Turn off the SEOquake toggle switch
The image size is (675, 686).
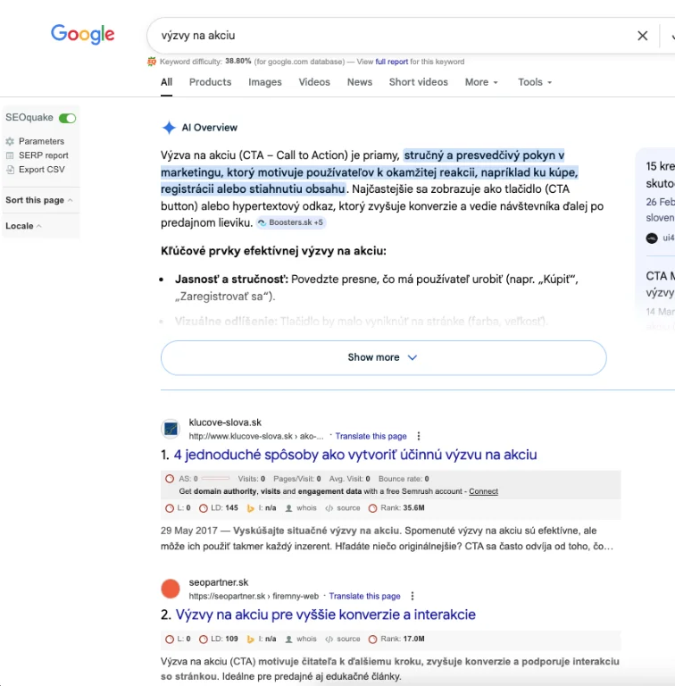67,118
